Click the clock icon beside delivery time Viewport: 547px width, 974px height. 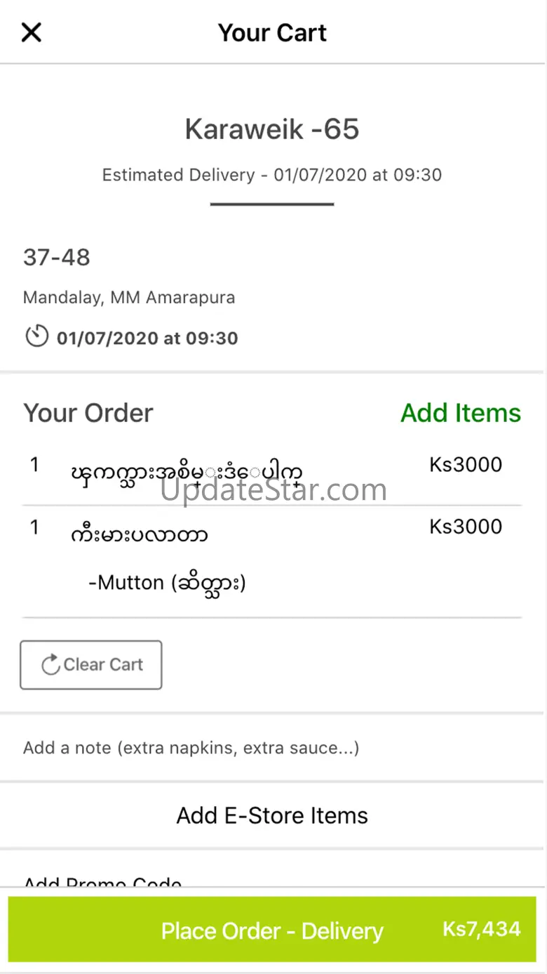(x=36, y=337)
